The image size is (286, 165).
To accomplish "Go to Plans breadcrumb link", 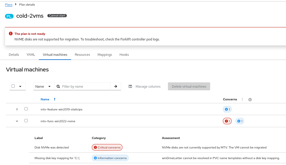I will tap(9, 5).
